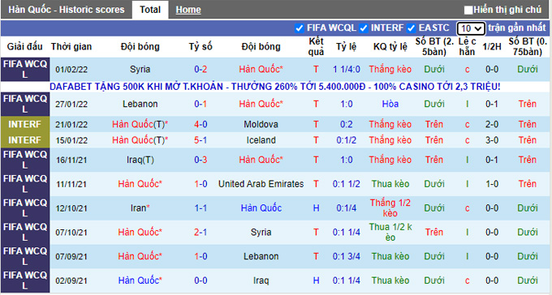
Task: Open the 0-3 score on 16/11/21
Action: click(201, 160)
